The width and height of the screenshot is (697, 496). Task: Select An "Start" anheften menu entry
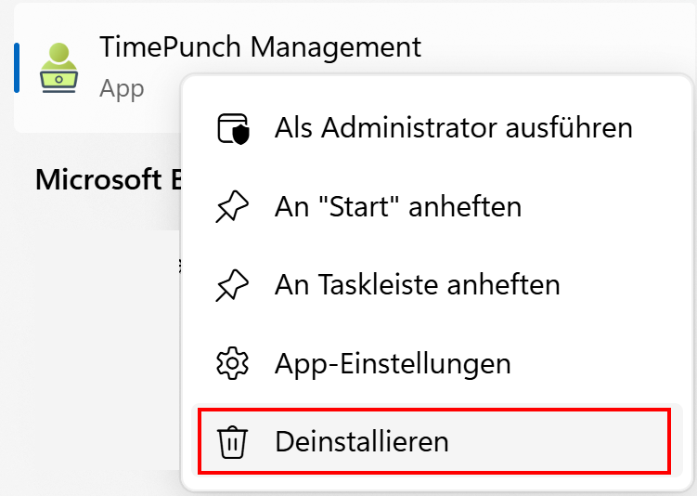[x=397, y=206]
